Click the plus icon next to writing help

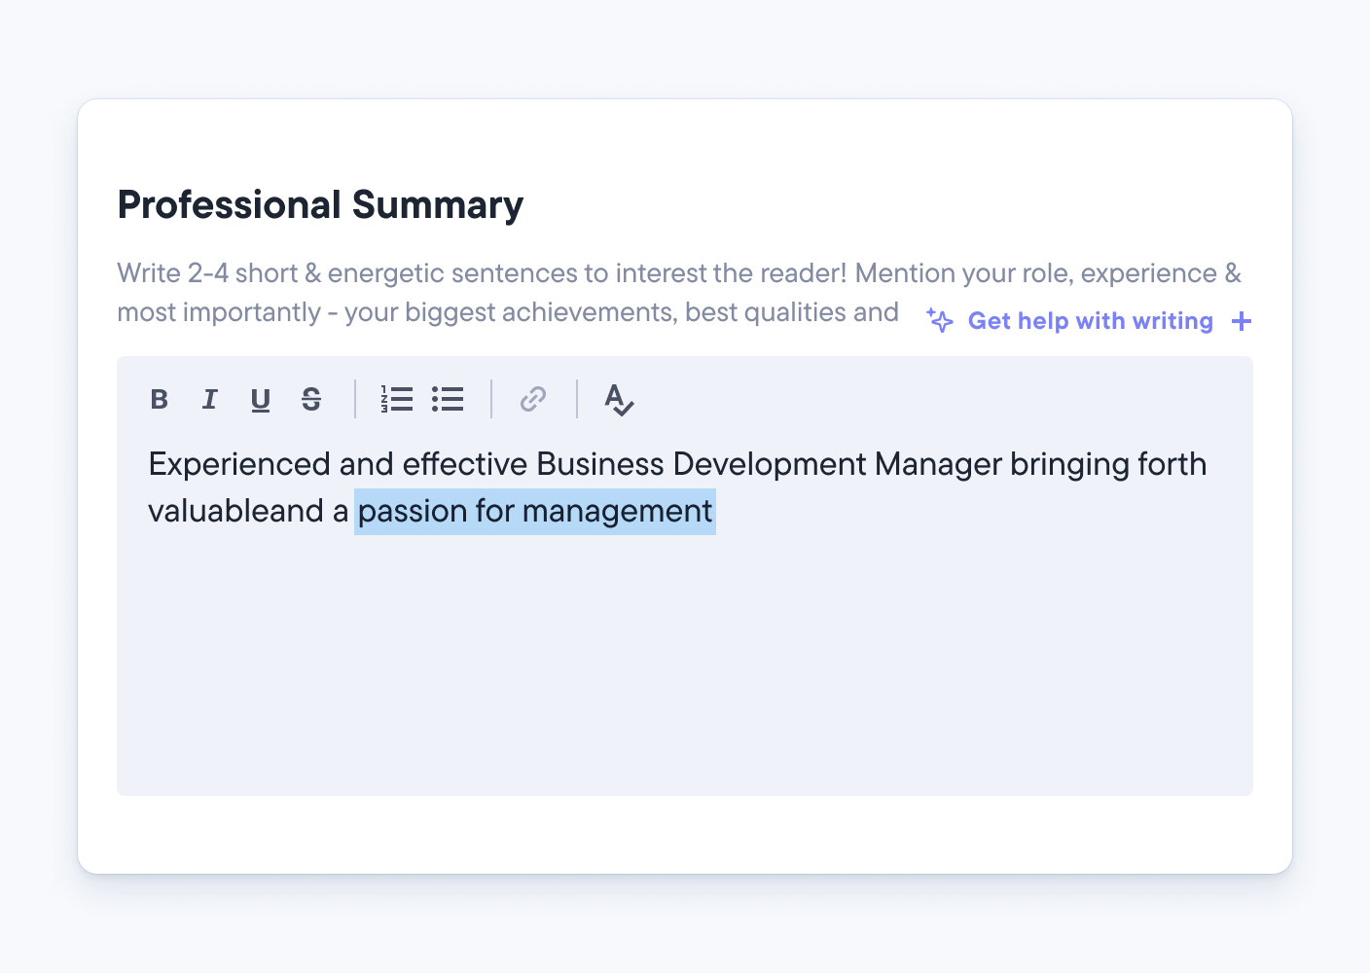pyautogui.click(x=1242, y=321)
